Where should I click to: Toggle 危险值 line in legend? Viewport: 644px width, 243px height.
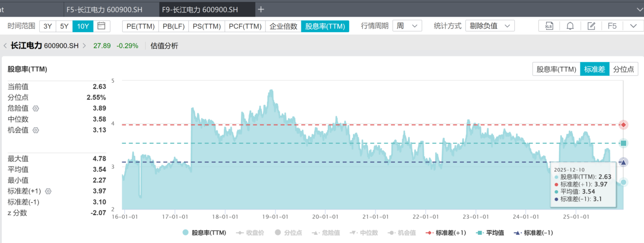tap(326, 233)
